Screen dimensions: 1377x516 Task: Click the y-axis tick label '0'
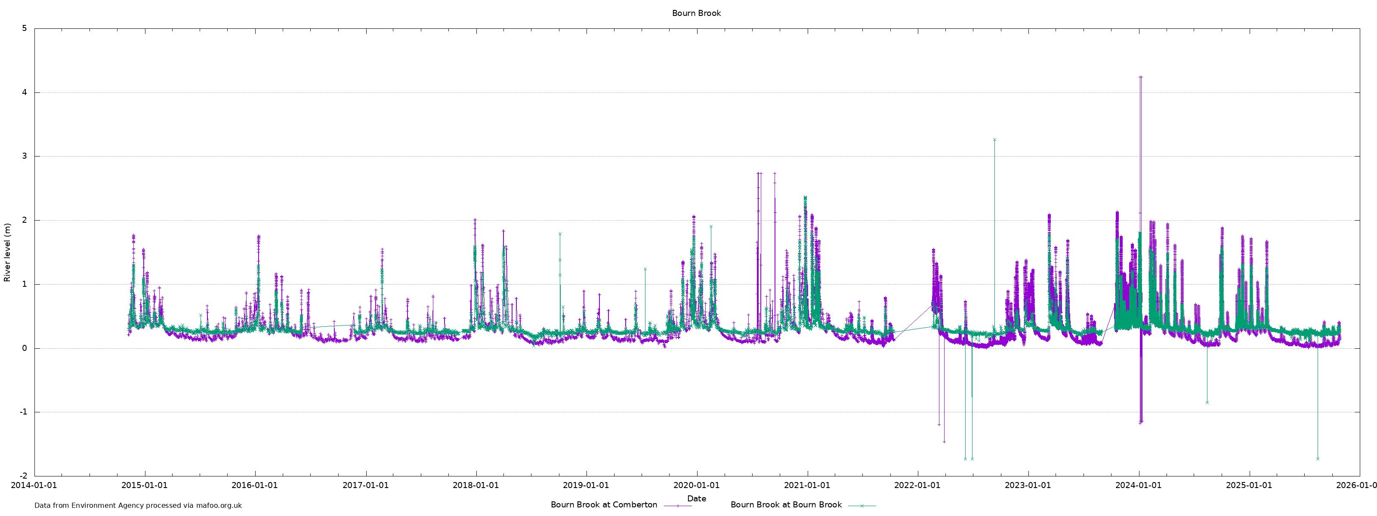(x=25, y=348)
